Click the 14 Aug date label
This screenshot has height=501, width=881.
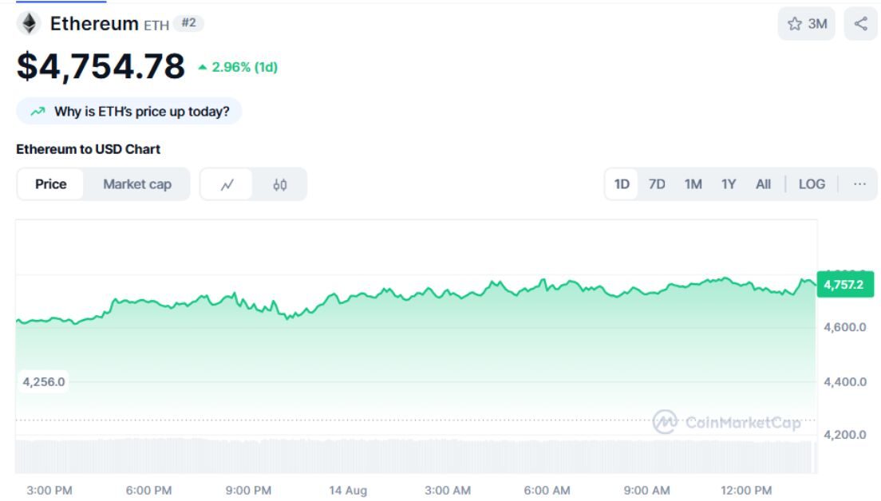coord(348,491)
